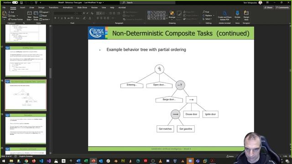Open the user account avatar

pos(261,3)
